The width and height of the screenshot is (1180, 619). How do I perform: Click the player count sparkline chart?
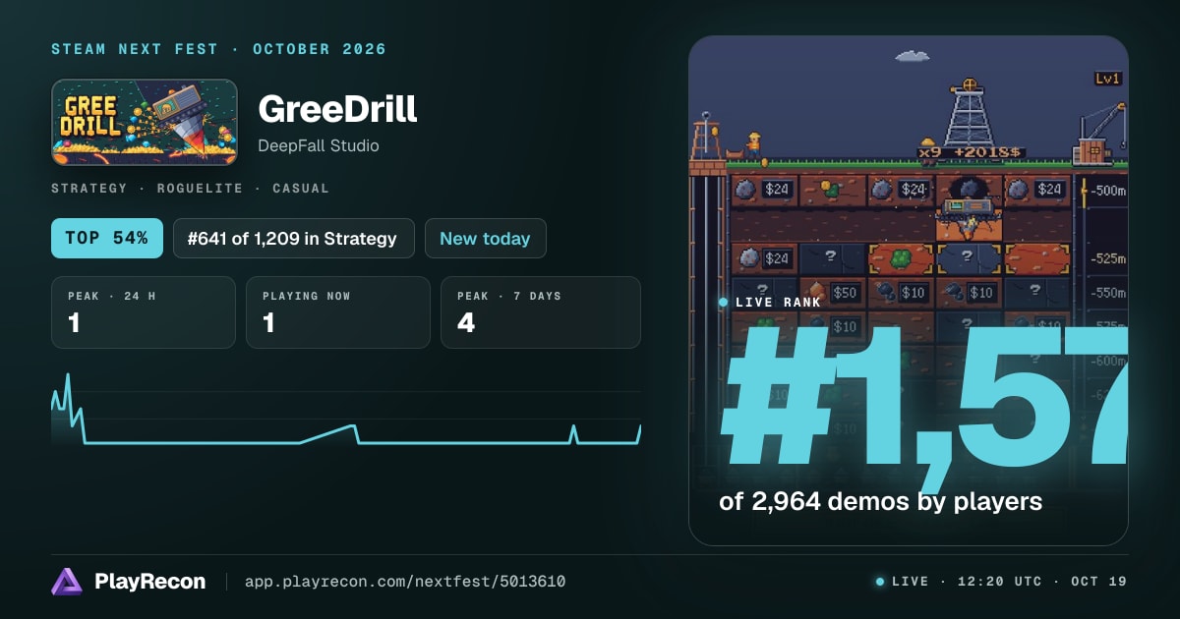346,411
